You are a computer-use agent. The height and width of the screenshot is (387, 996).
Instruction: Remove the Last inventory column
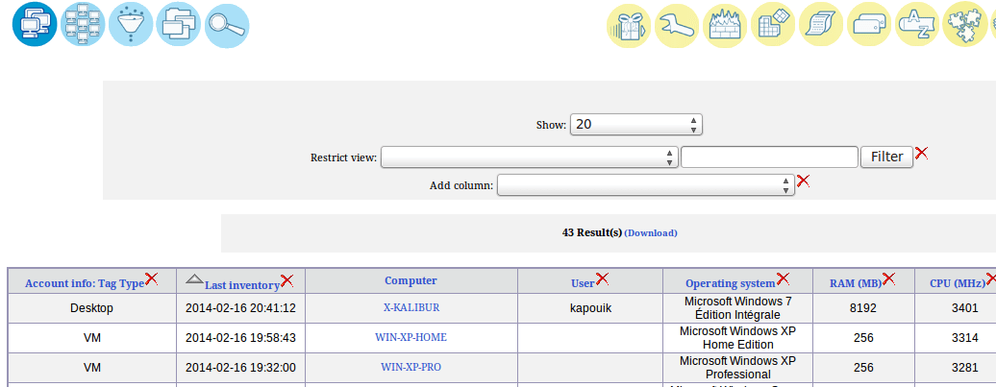(x=286, y=279)
